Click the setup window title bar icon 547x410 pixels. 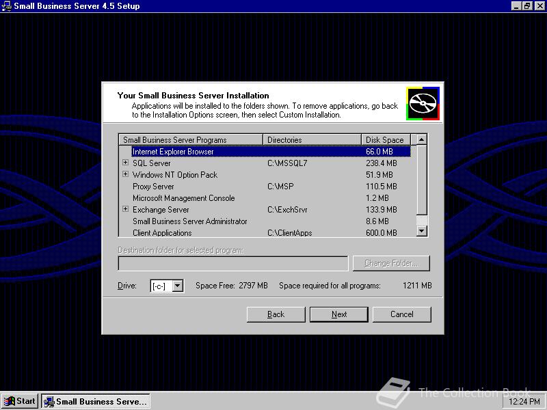pyautogui.click(x=6, y=6)
